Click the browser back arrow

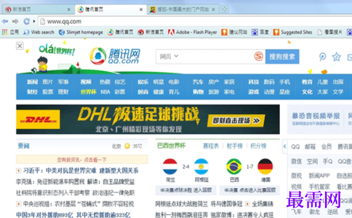point(5,22)
